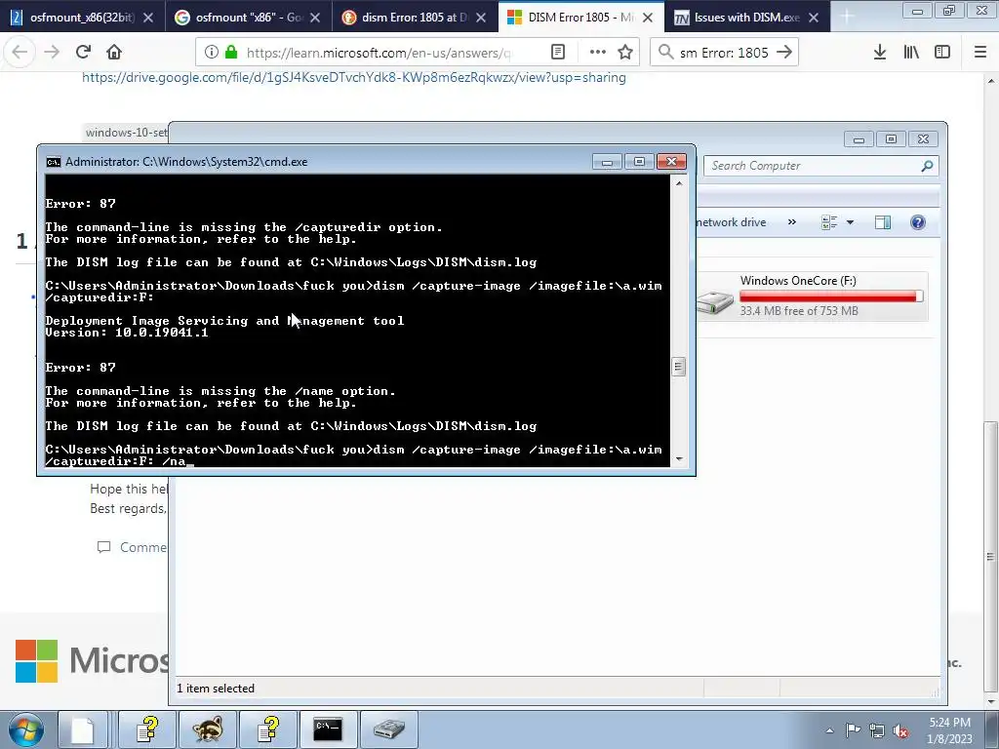
Task: Show the Firefox sidebars
Action: tap(942, 53)
